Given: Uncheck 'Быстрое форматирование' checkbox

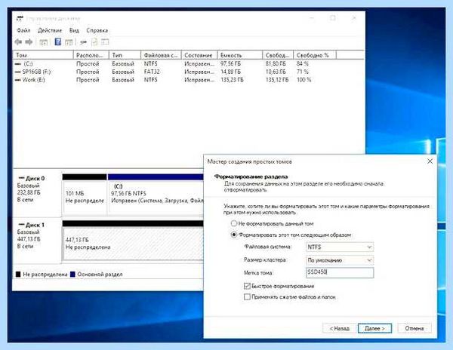Looking at the screenshot, I should [x=247, y=286].
